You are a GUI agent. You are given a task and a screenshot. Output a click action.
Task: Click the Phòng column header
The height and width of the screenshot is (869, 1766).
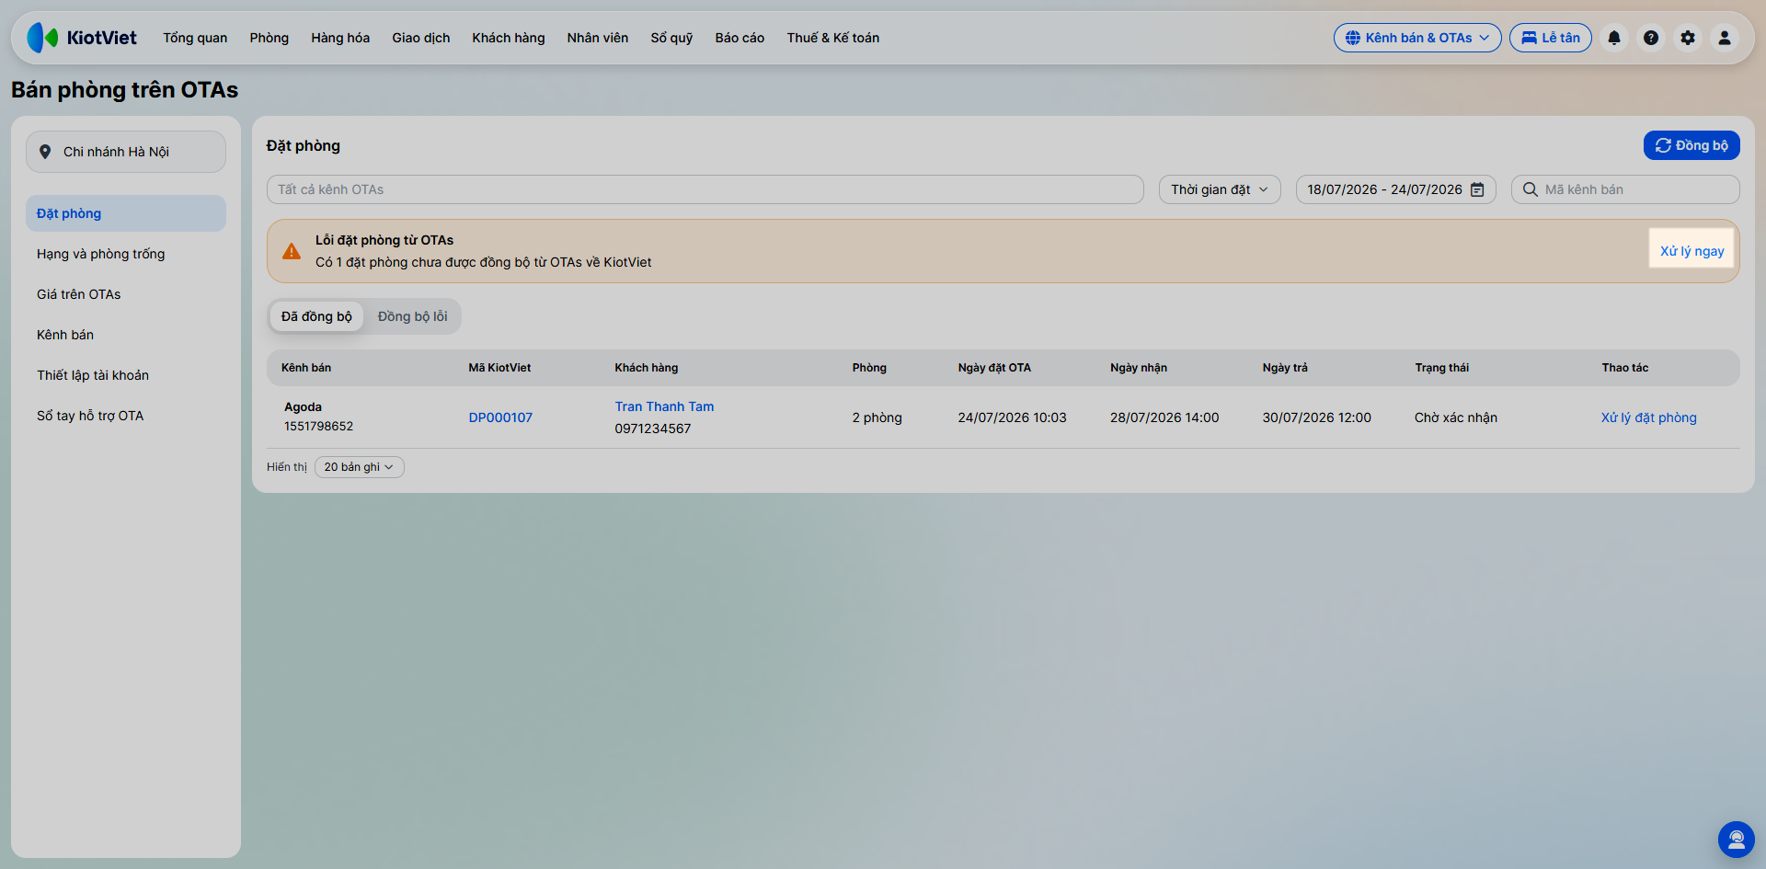coord(869,368)
